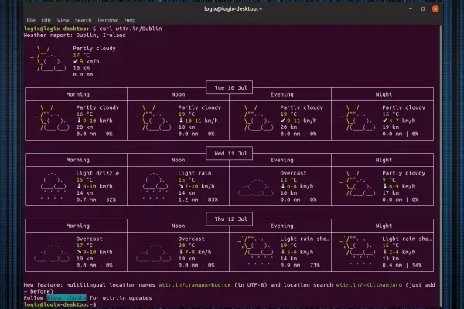Screen dimensions: 464x309
Task: Click the 'Wed 11 Jul' date header
Action: [230, 153]
